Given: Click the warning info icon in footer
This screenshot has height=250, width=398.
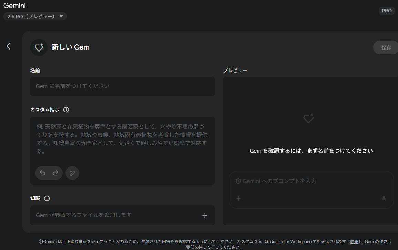Looking at the screenshot, I should click(x=41, y=242).
